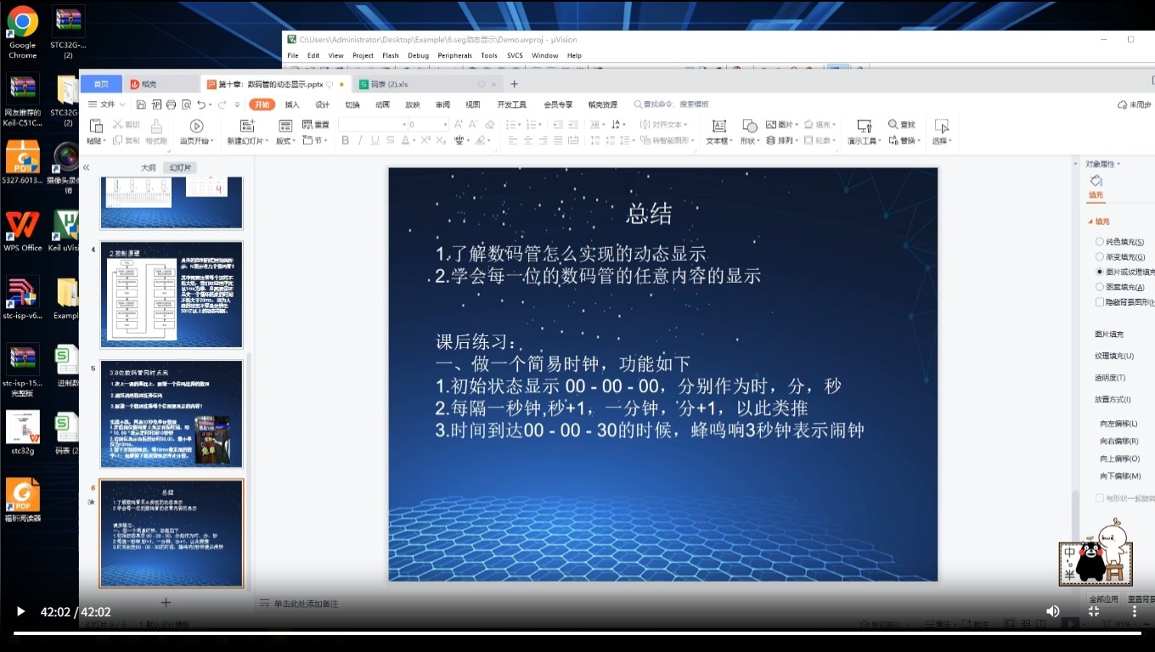Viewport: 1155px width, 652px height.
Task: Toggle Italic formatting
Action: coord(360,140)
